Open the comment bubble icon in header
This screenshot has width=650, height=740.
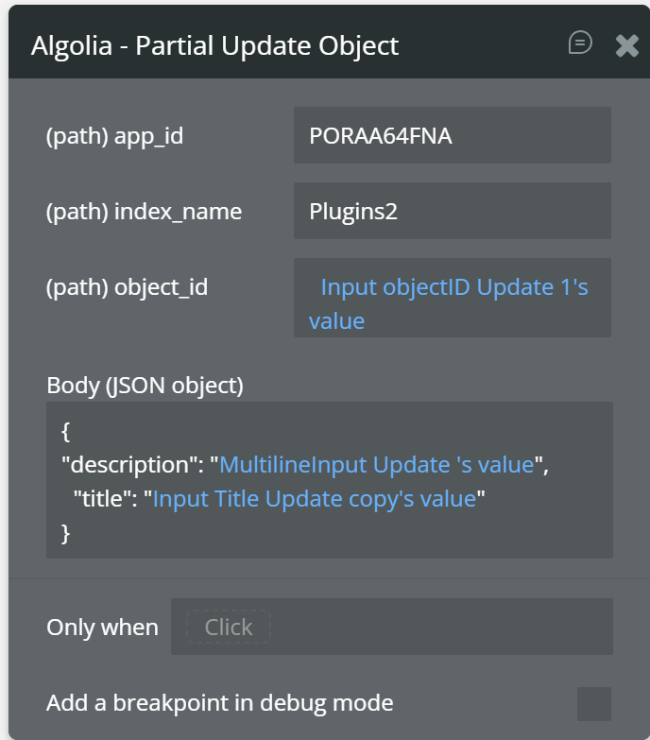coord(580,43)
